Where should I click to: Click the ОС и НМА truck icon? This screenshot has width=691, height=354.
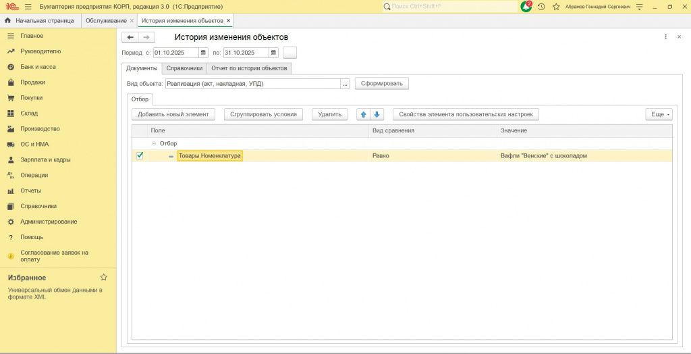[11, 145]
